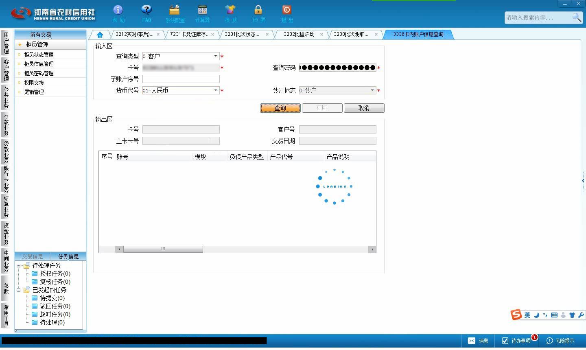
Task: Click the Sogou user account icon
Action: (x=563, y=315)
